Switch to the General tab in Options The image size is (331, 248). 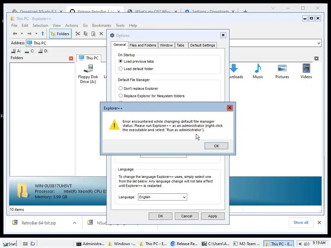tap(120, 45)
